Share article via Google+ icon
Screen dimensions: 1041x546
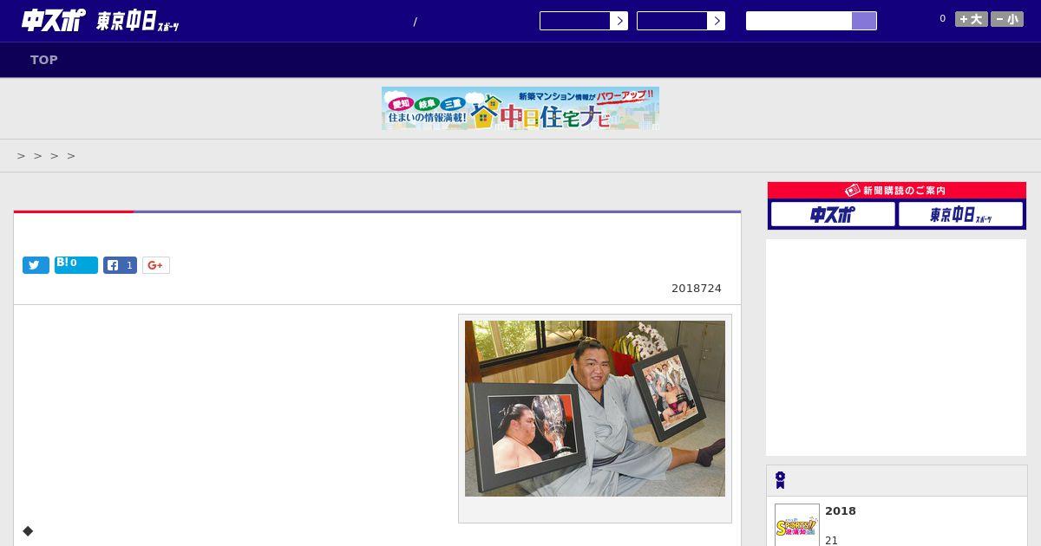coord(156,265)
